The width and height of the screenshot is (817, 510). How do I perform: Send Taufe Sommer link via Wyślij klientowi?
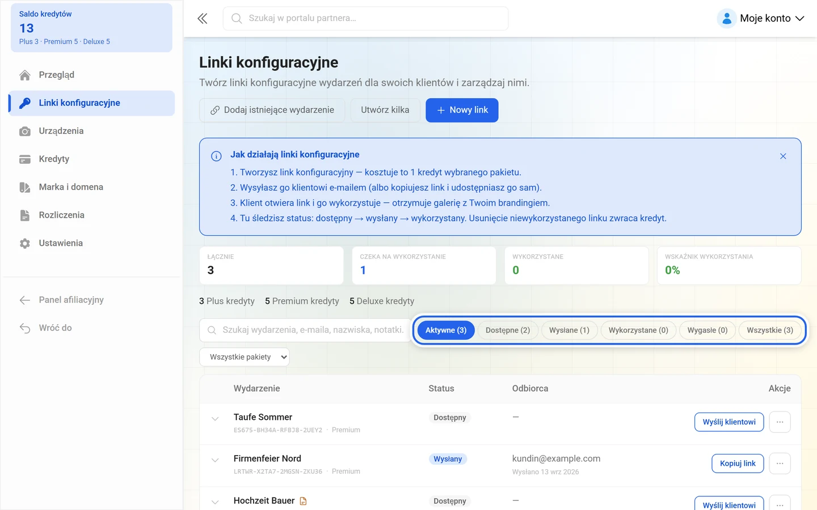click(x=729, y=422)
